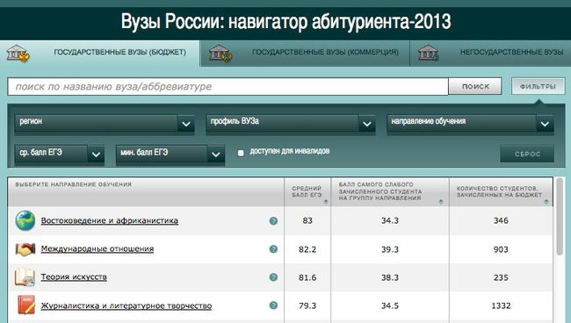The width and height of the screenshot is (571, 323).
Task: Click the red notebook icon for Журналистика
Action: tap(26, 305)
